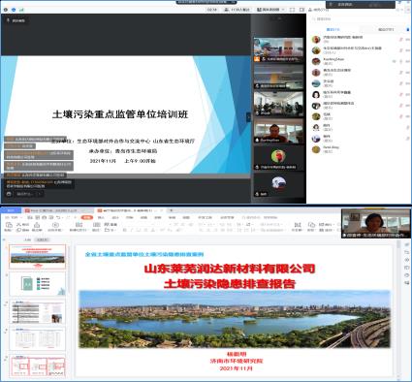Click the 113-participants count button
Viewport: 412px width, 382px height.
(238, 10)
